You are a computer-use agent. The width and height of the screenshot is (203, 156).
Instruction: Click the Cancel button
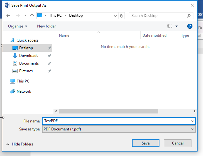coord(177,143)
